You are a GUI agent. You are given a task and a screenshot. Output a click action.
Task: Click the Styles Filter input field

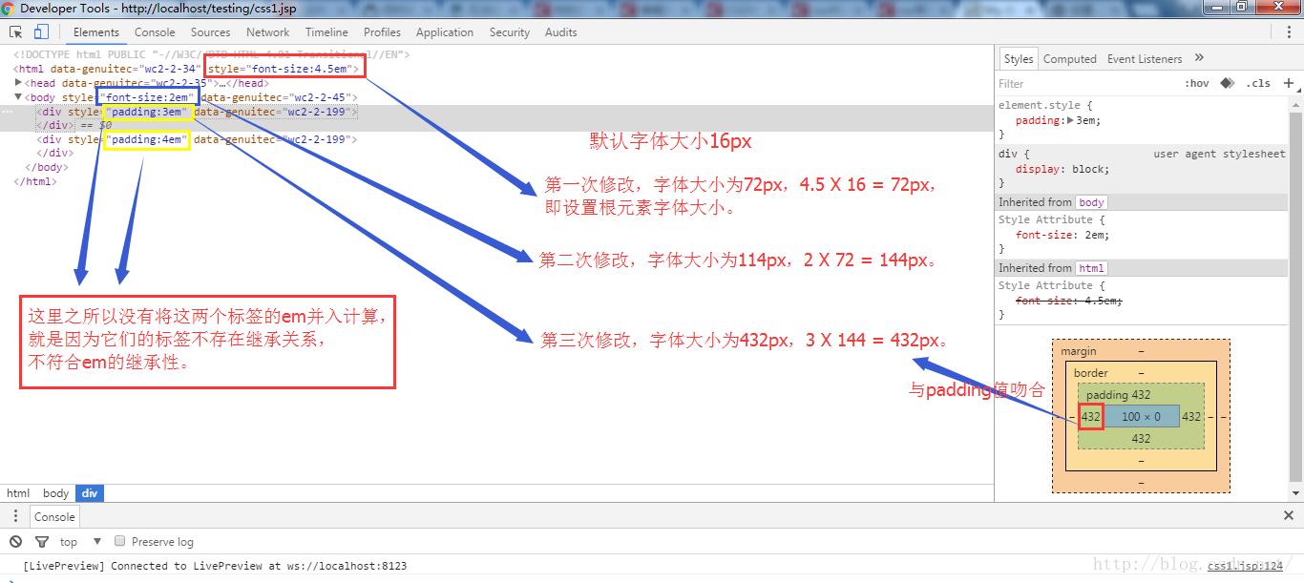point(1086,83)
